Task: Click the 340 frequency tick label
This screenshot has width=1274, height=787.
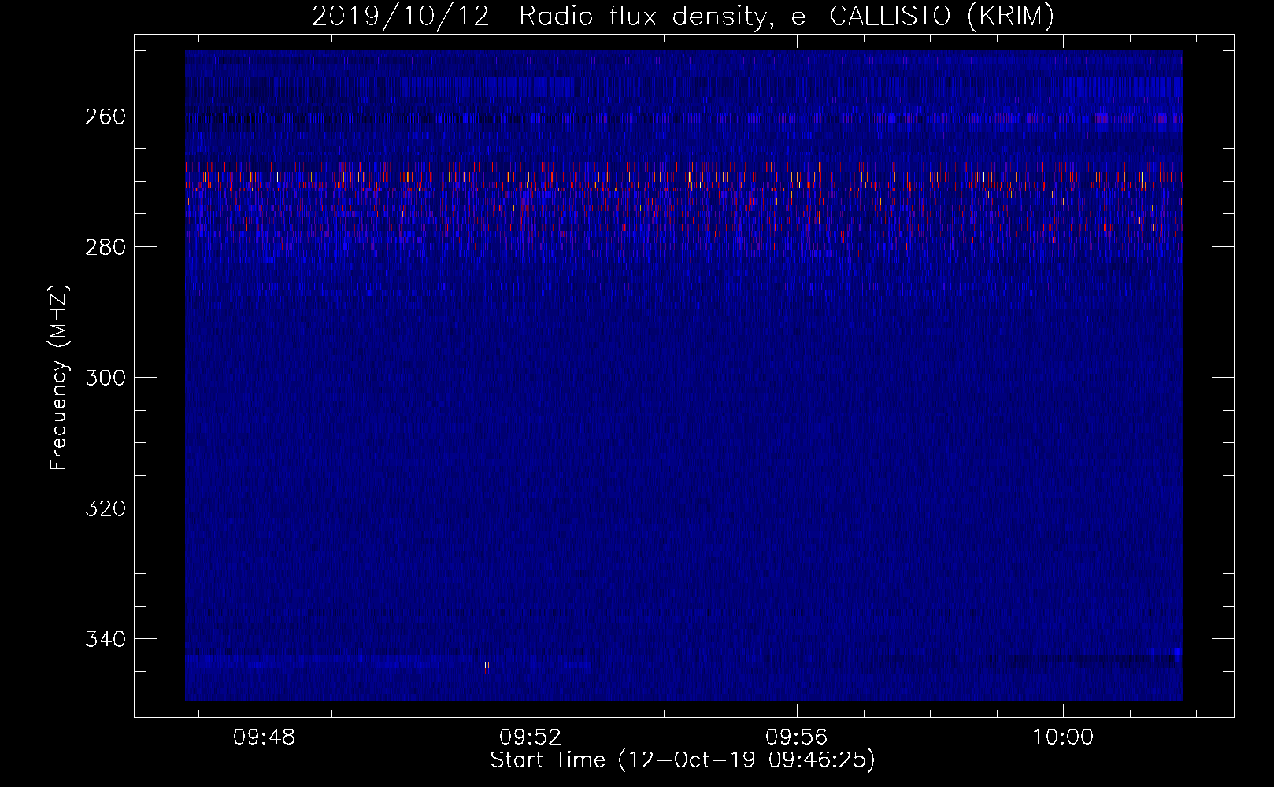Action: coord(106,639)
